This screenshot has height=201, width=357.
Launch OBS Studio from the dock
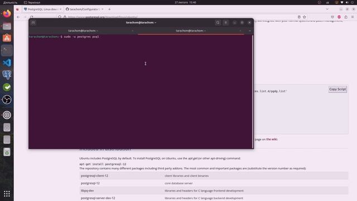7,99
